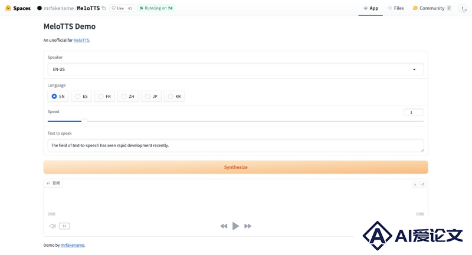Download the audio output icon
The image size is (472, 255).
click(415, 184)
